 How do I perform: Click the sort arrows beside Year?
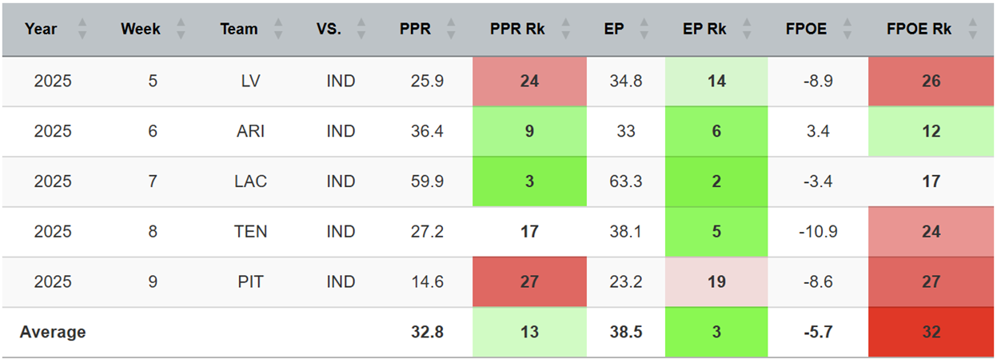click(82, 30)
